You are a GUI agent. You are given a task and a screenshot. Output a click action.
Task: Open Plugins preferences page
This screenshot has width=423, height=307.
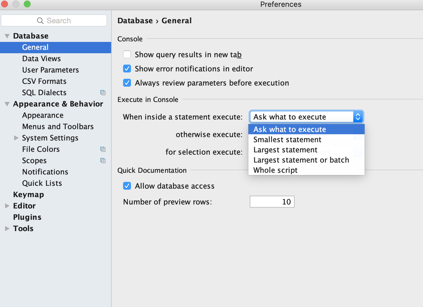[27, 217]
